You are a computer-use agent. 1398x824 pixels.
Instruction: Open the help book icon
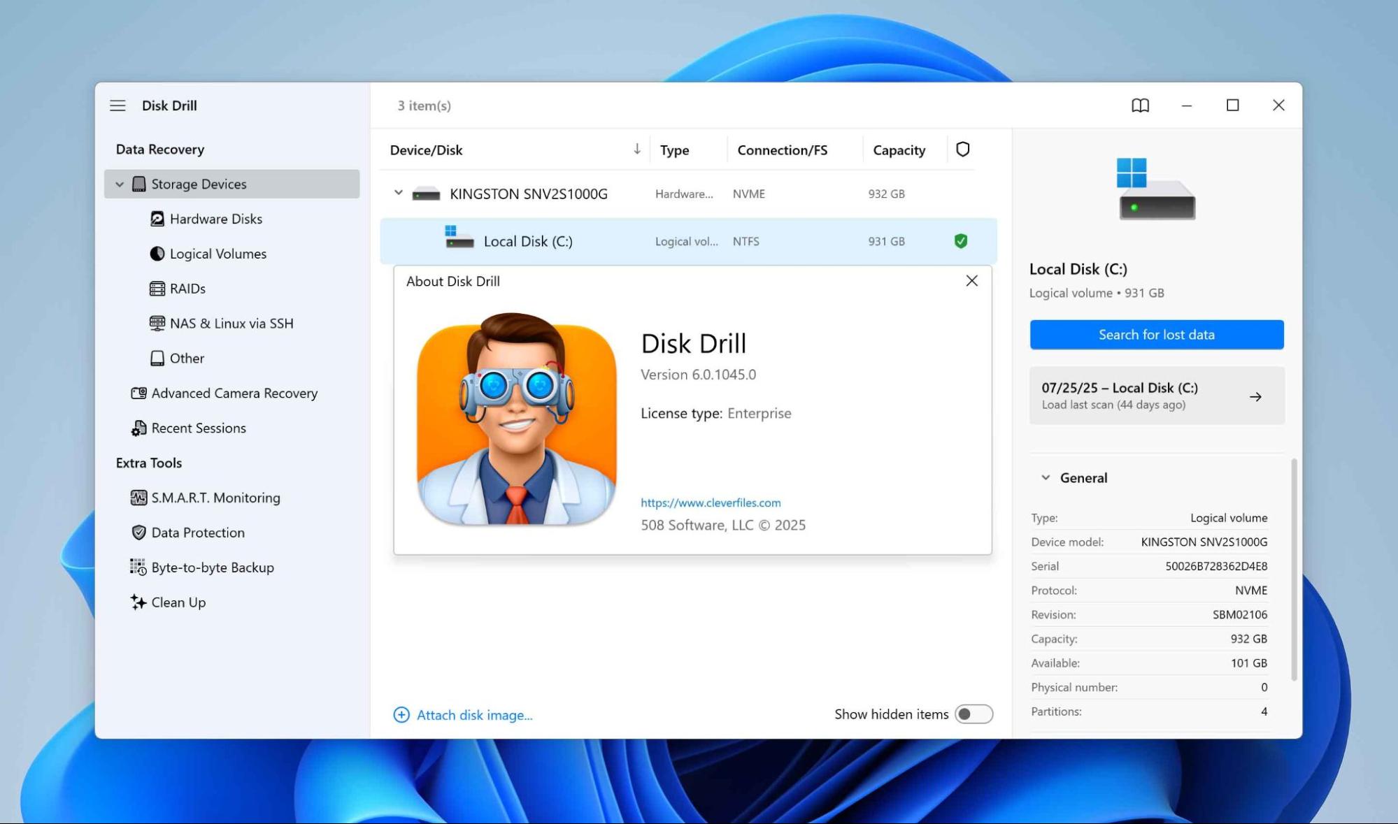[x=1140, y=106]
